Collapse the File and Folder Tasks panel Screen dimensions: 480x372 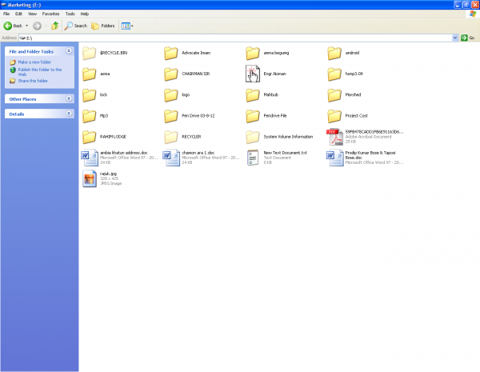(x=70, y=51)
